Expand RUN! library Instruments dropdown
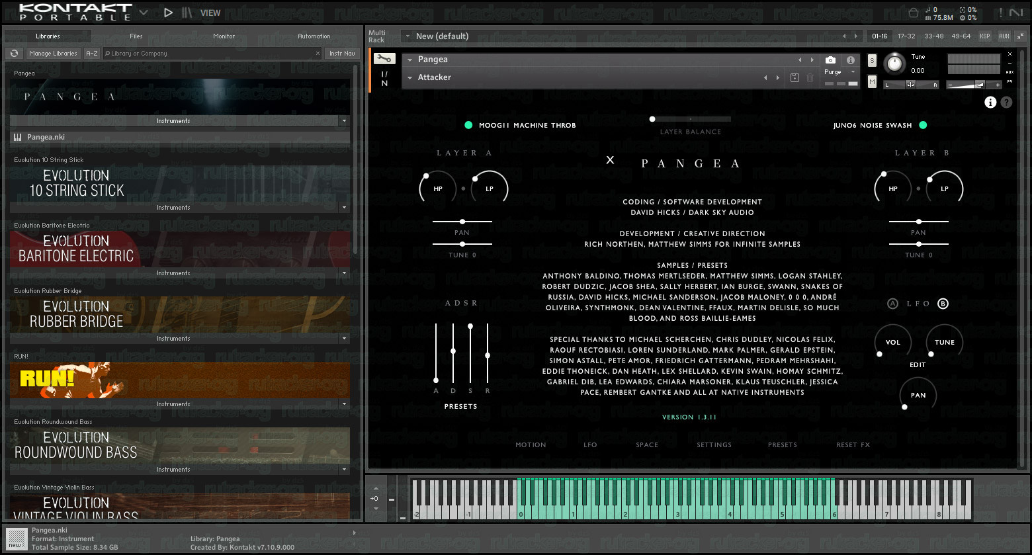 click(x=344, y=404)
